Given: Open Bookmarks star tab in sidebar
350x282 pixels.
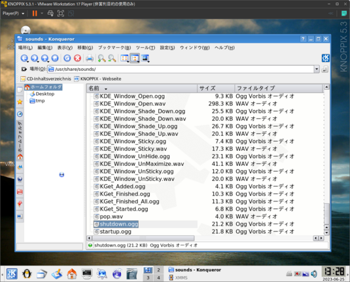Looking at the screenshot, I should [20, 102].
